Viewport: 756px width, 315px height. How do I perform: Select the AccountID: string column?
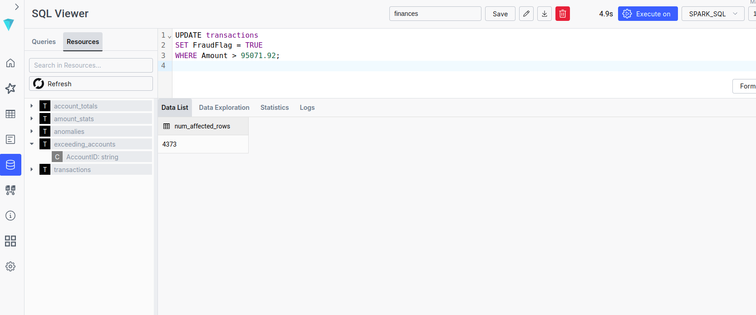[x=102, y=157]
